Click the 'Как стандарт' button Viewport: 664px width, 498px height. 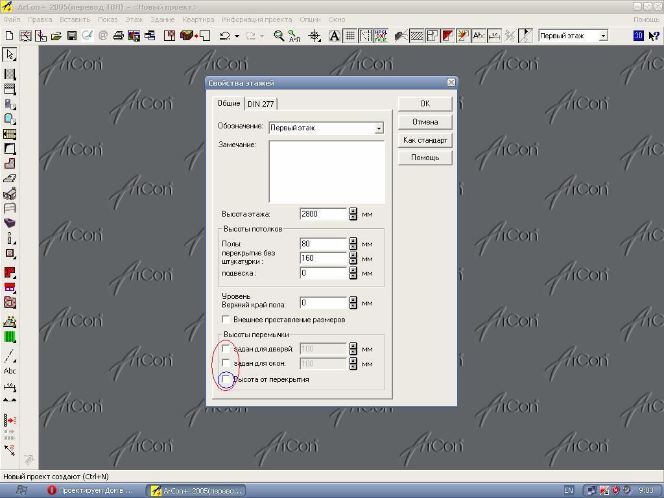[x=425, y=140]
